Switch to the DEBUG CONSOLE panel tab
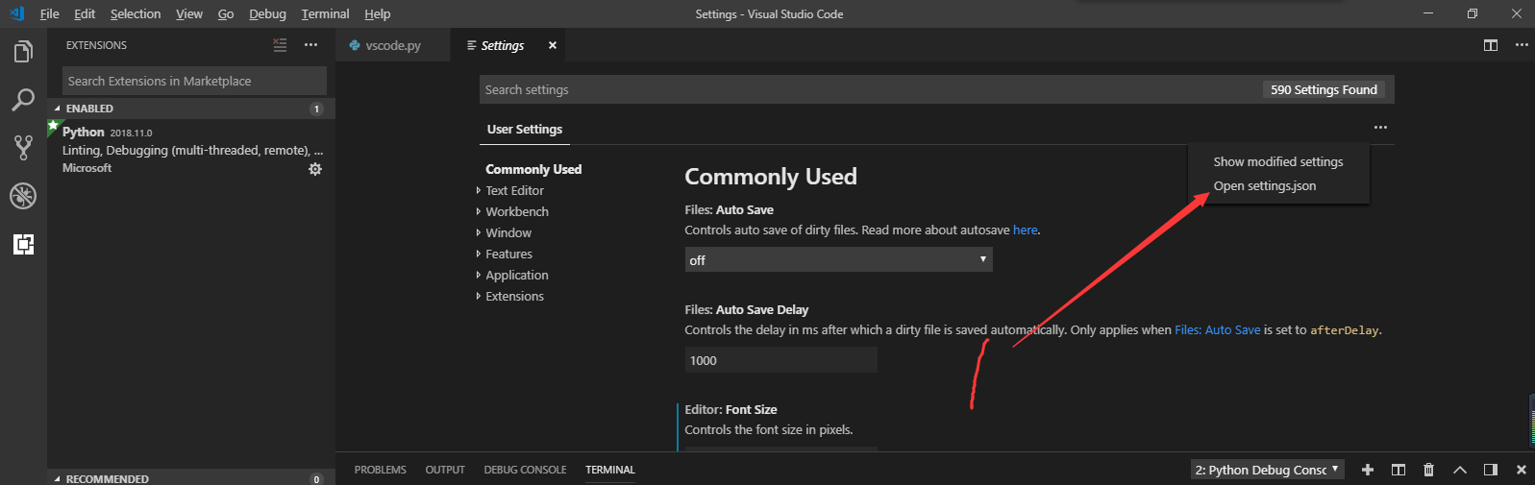 pos(525,470)
